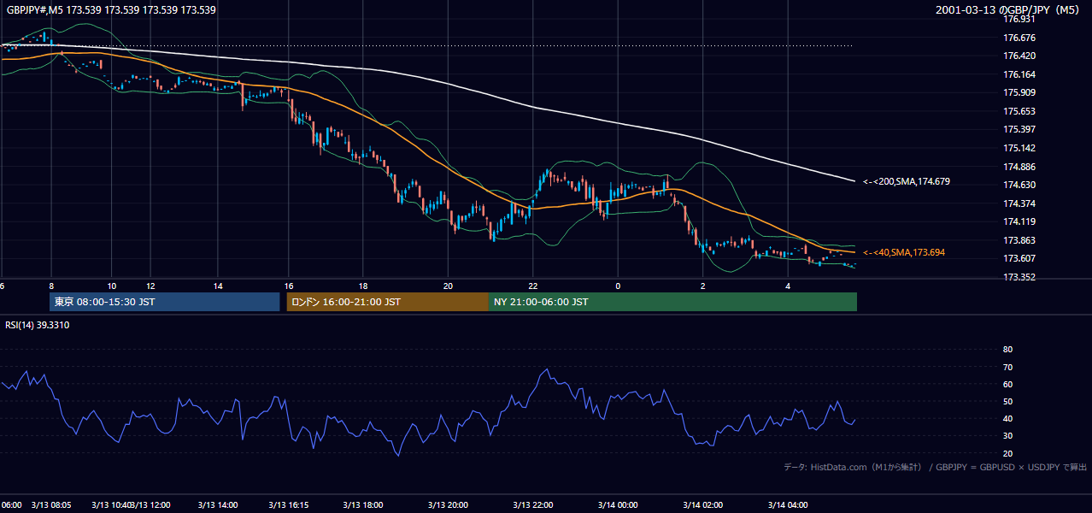
Task: Click hour marker 14 under price chart
Action: 218,286
